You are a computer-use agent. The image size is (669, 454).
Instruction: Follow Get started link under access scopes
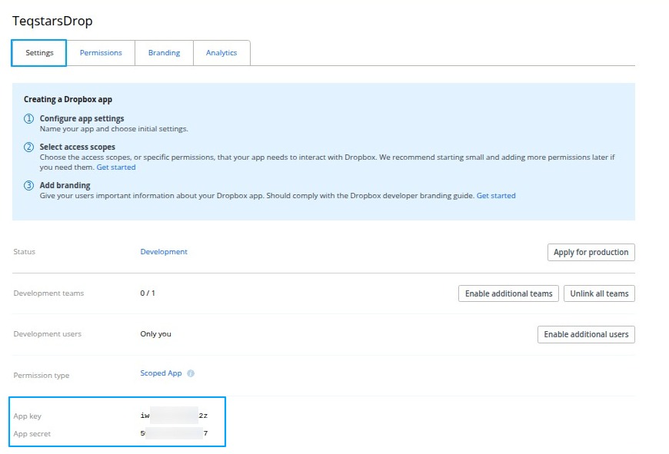[x=116, y=167]
